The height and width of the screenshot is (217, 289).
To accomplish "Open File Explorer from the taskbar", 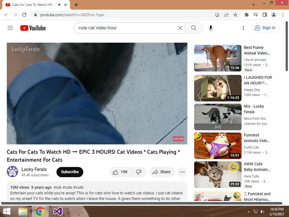I will pyautogui.click(x=23, y=211).
